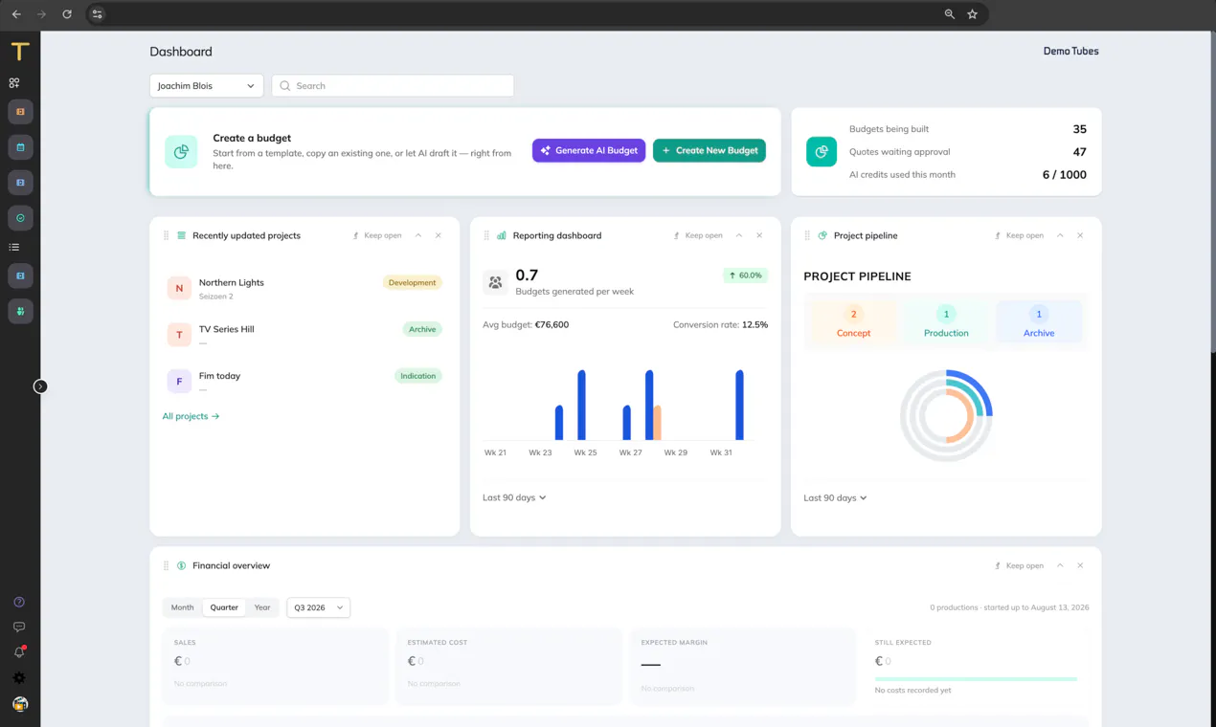Click the Search input field
This screenshot has width=1216, height=727.
click(393, 86)
